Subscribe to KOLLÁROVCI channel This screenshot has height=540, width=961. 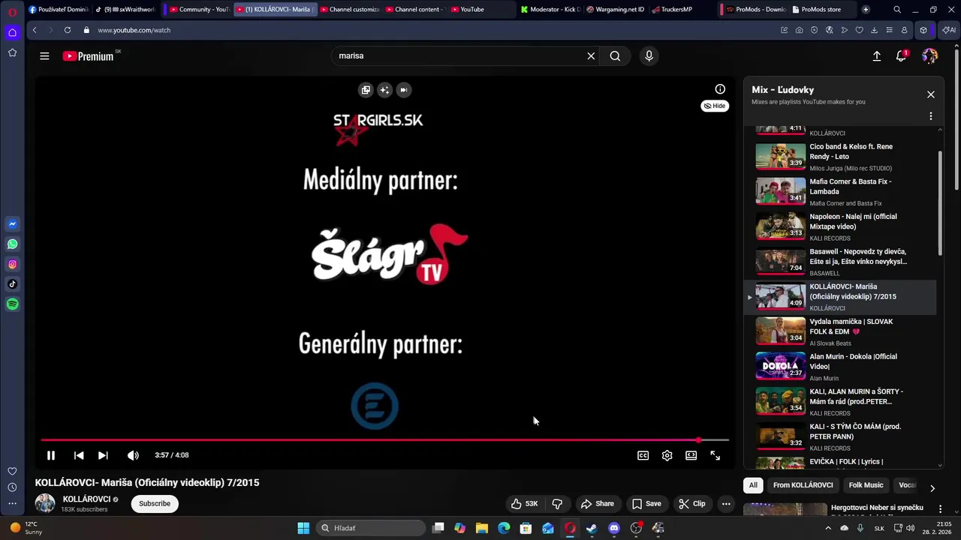(155, 503)
